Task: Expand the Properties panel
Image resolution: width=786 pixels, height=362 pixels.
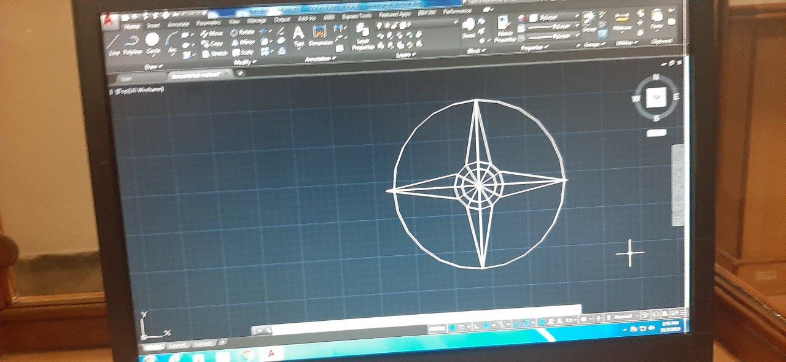Action: click(534, 47)
